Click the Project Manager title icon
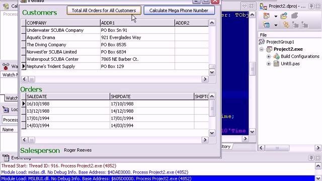322x181 pixels. [263, 6]
